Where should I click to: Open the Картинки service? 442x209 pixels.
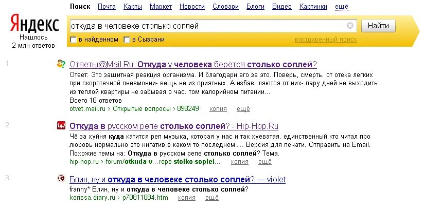tap(313, 7)
